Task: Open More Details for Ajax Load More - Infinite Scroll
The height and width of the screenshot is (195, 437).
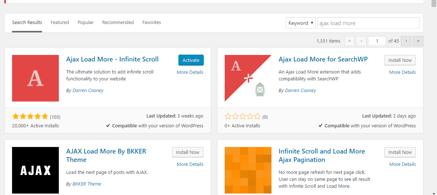Action: (x=190, y=72)
